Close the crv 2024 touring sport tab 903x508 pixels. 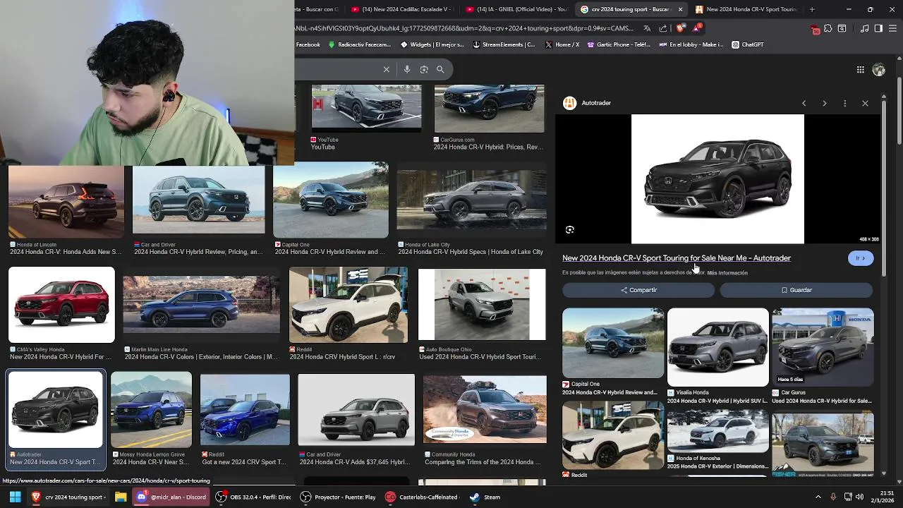(x=680, y=9)
